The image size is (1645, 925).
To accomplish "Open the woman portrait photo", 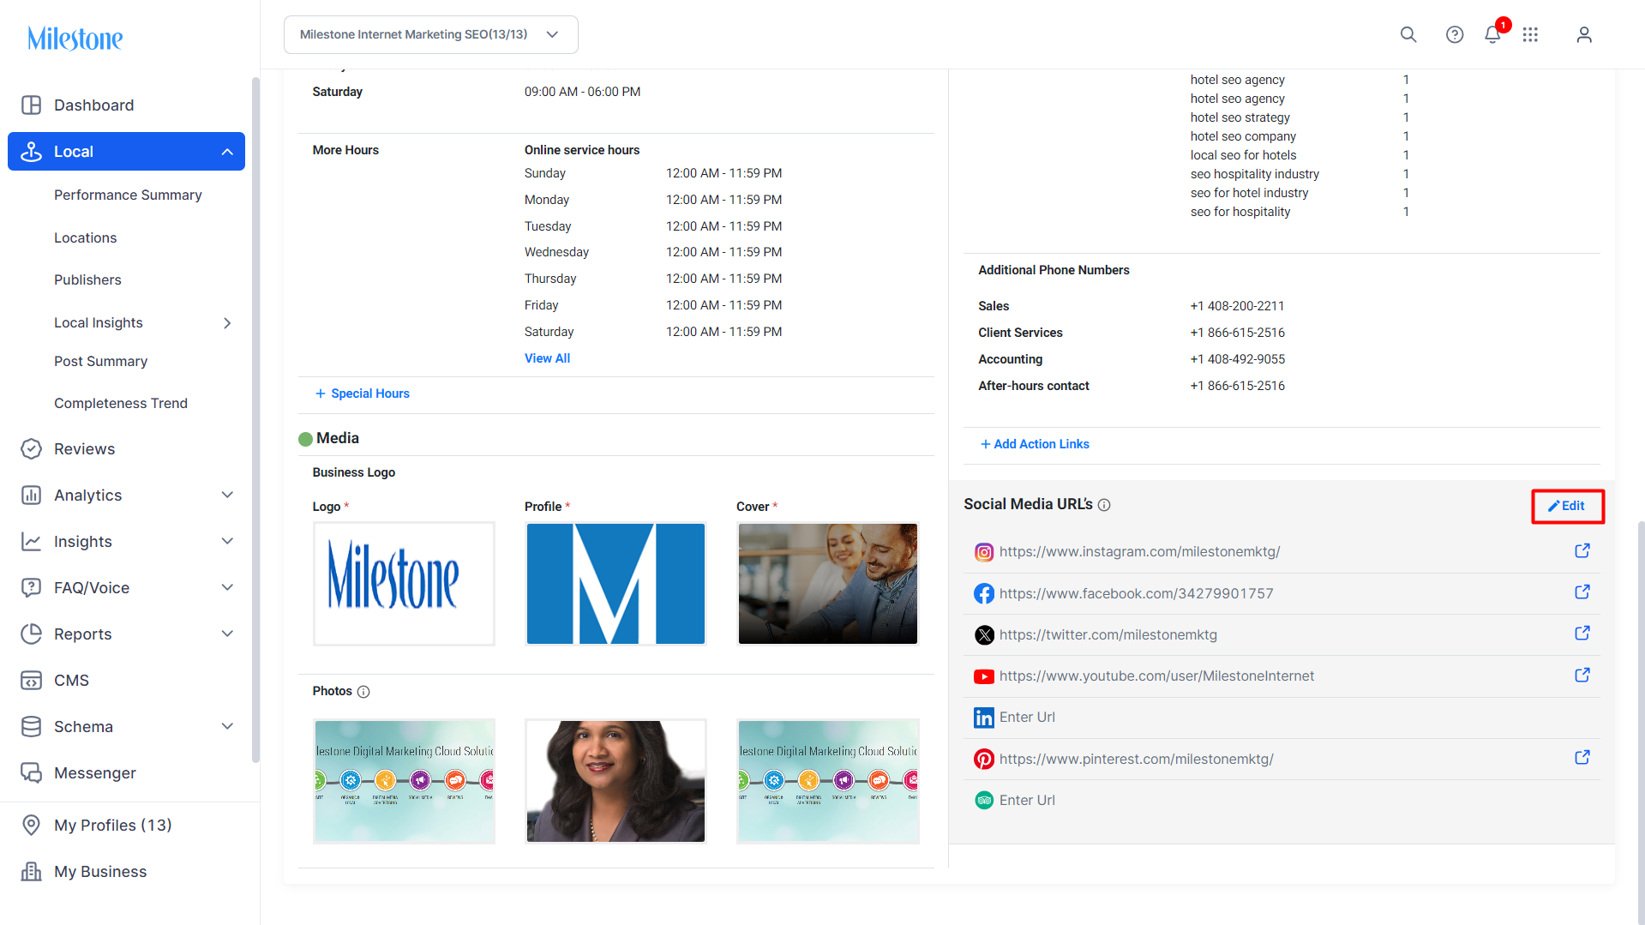I will tap(615, 781).
